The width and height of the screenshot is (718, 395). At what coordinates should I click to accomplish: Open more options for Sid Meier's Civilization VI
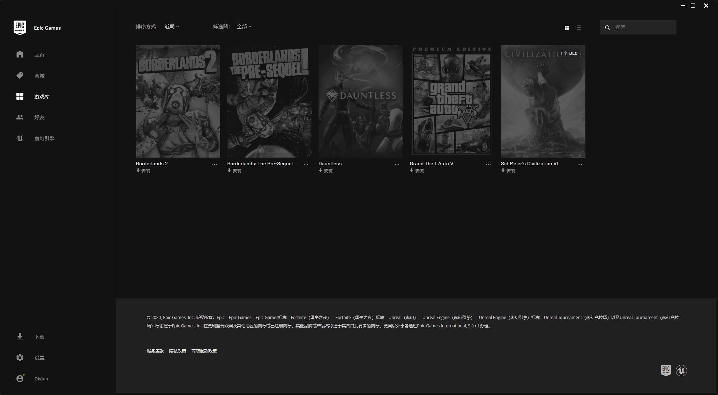580,164
